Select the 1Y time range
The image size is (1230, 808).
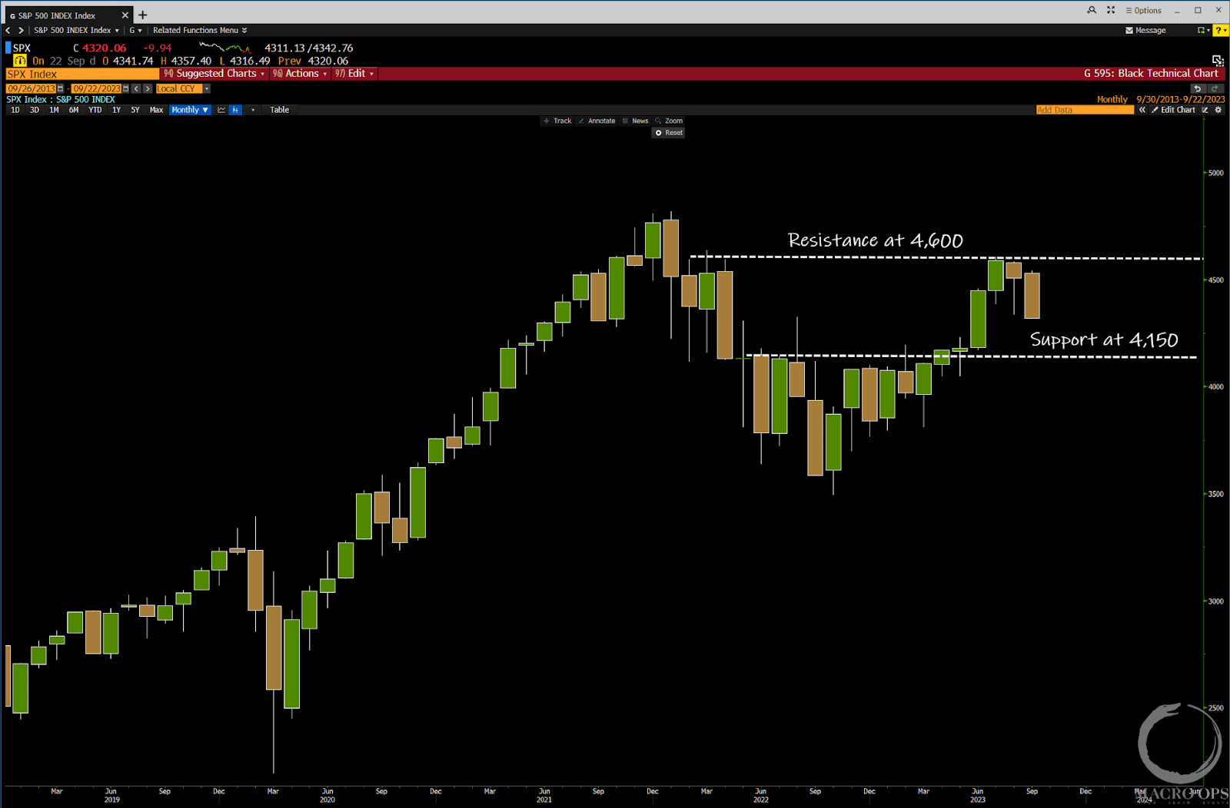tap(116, 110)
